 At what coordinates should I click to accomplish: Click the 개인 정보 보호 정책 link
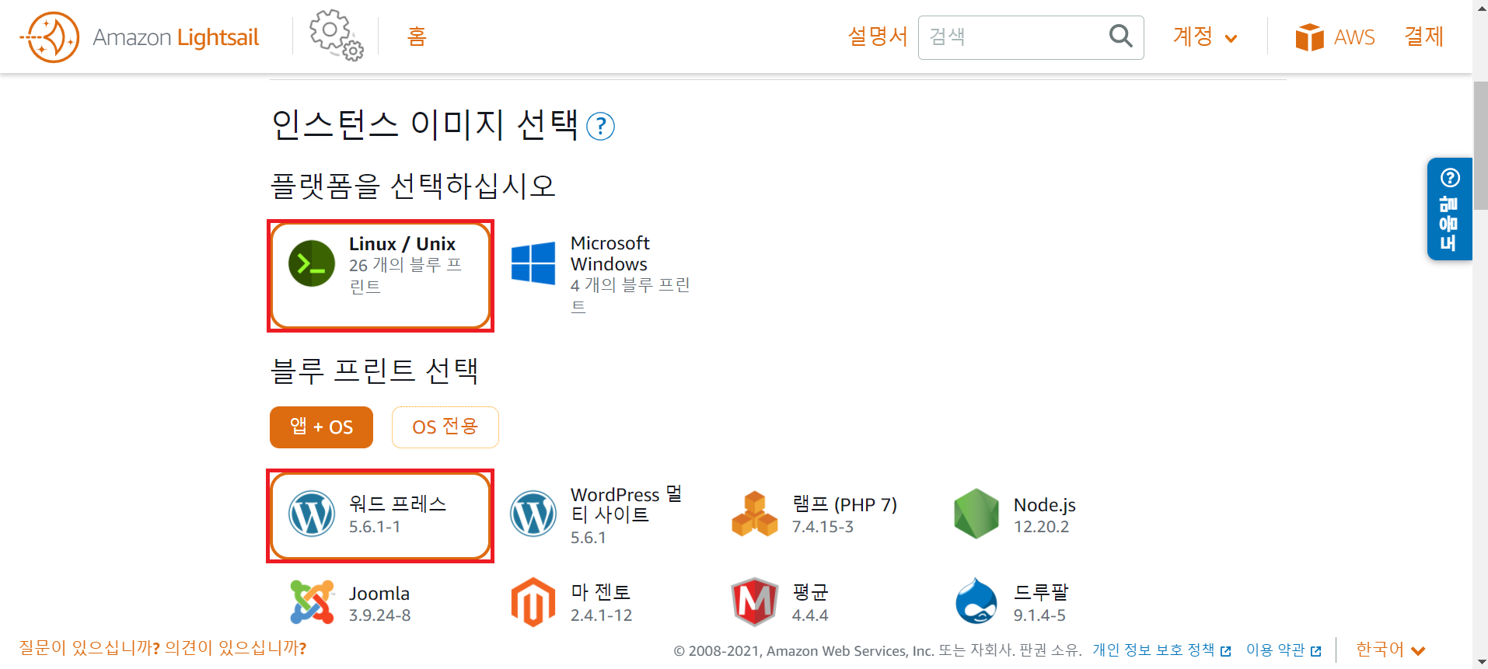[x=1153, y=650]
